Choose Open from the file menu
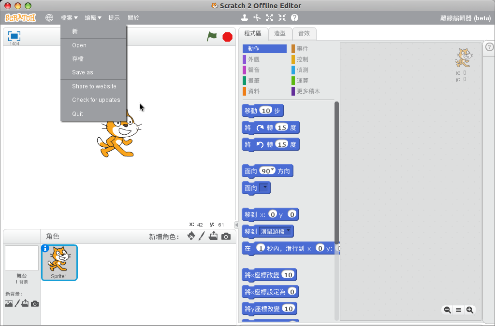 [x=93, y=45]
